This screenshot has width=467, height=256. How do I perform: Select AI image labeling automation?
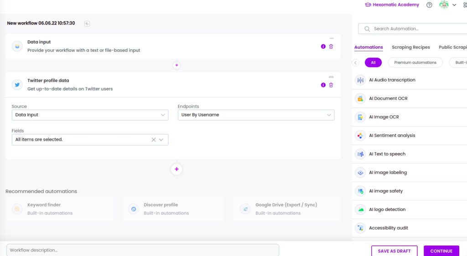pos(410,173)
